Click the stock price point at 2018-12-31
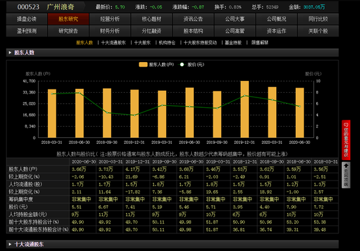Image resolution: width=360 pixels, height=251 pixels. coord(135,115)
